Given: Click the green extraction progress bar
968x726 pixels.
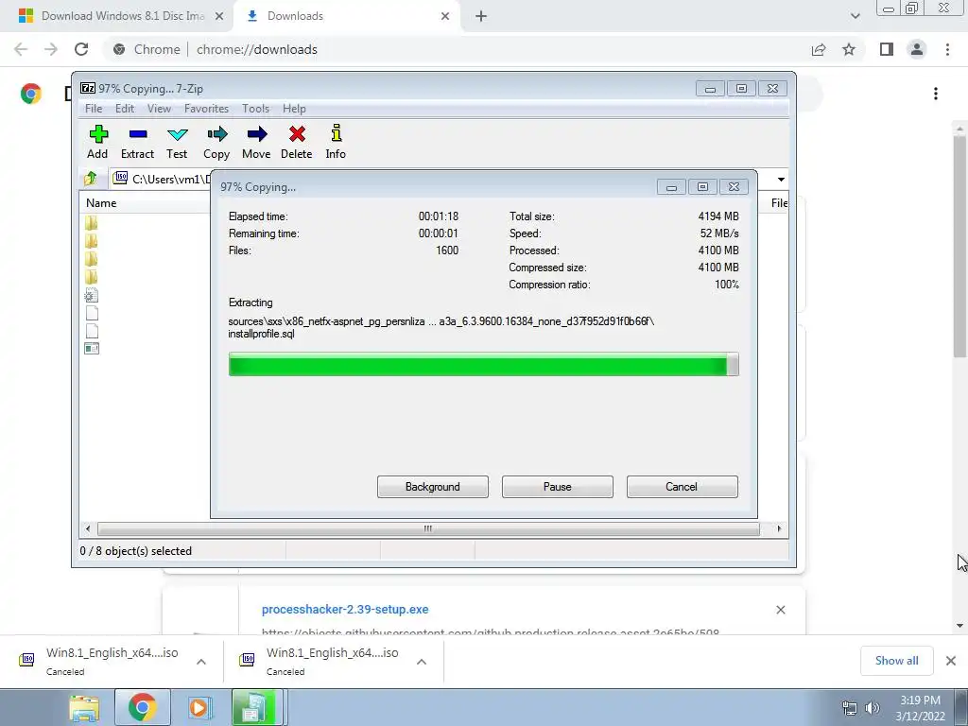Looking at the screenshot, I should 483,364.
